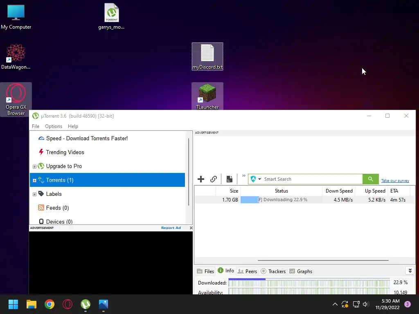Click the sidebar vertical scrollbar

point(189,172)
